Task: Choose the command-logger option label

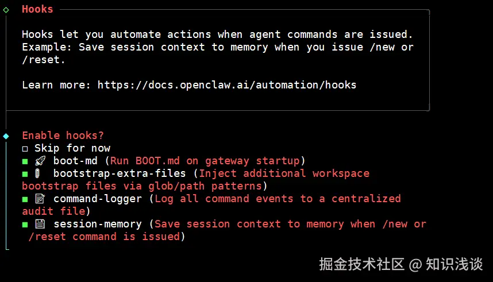Action: [97, 199]
